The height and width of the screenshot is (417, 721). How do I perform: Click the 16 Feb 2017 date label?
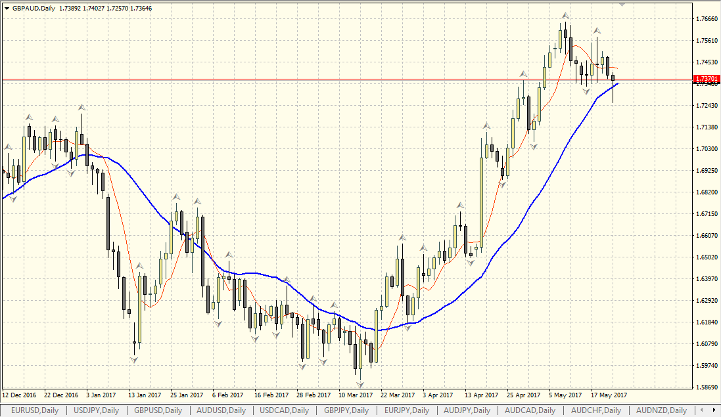click(271, 395)
